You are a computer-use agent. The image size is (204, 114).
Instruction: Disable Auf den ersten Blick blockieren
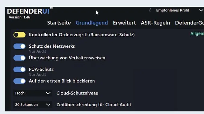19,81
